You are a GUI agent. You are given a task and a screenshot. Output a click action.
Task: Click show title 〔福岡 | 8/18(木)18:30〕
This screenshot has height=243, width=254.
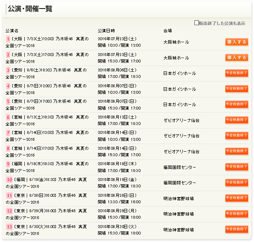point(32,164)
